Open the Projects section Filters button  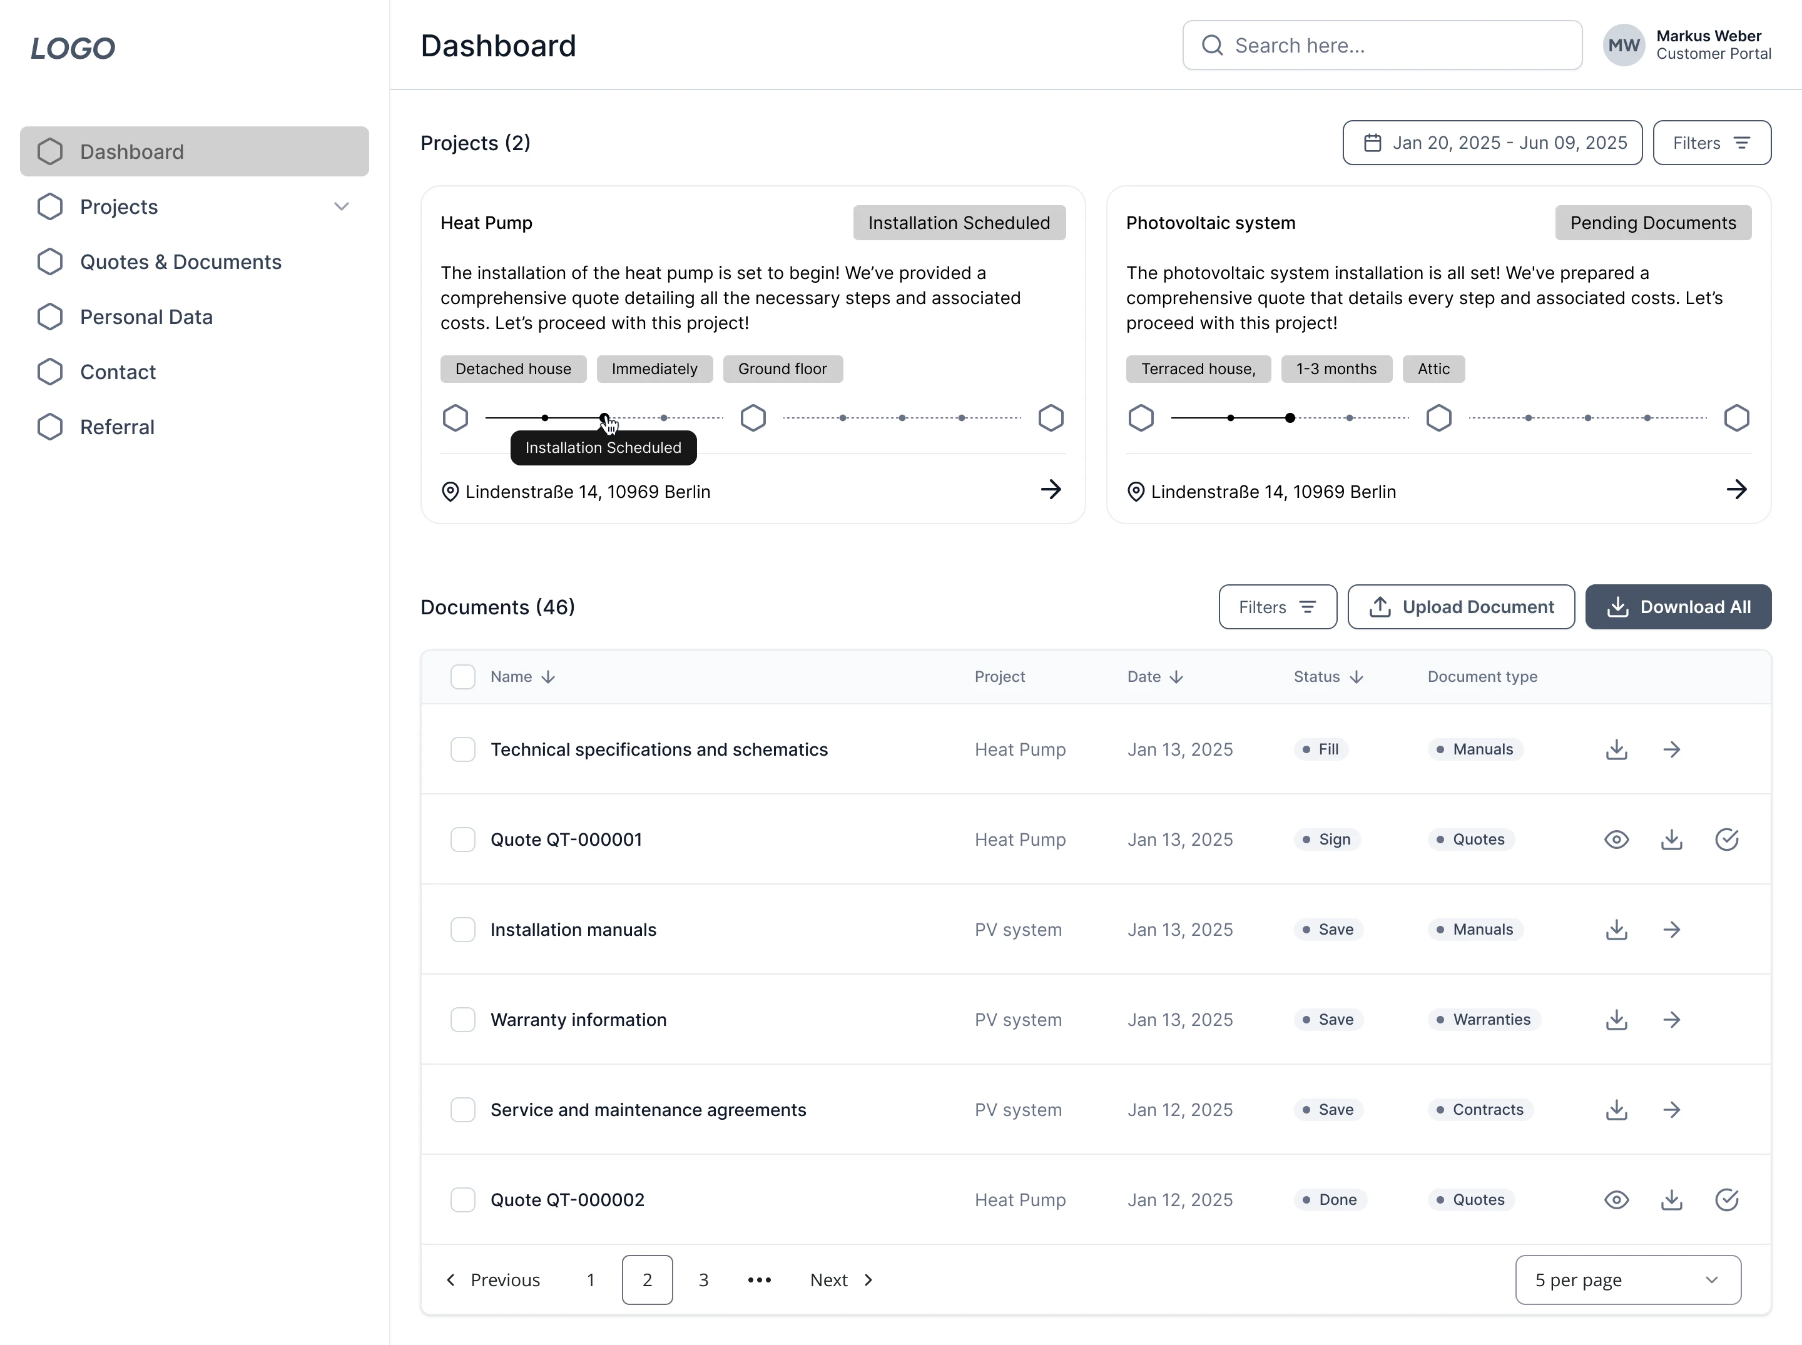(x=1712, y=143)
